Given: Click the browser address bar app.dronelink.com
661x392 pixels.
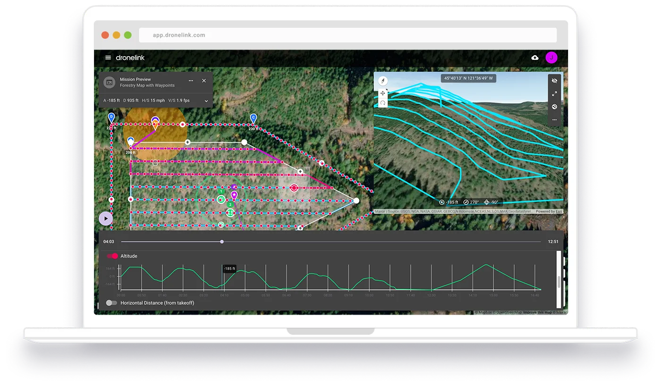Looking at the screenshot, I should point(347,35).
